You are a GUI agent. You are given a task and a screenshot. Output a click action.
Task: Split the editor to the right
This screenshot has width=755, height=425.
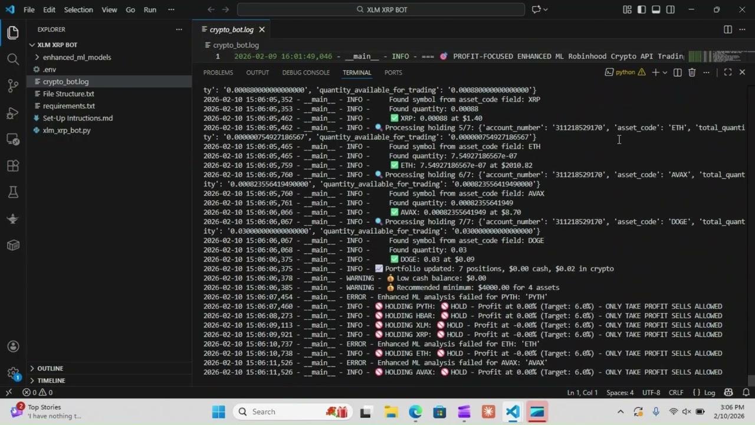728,30
